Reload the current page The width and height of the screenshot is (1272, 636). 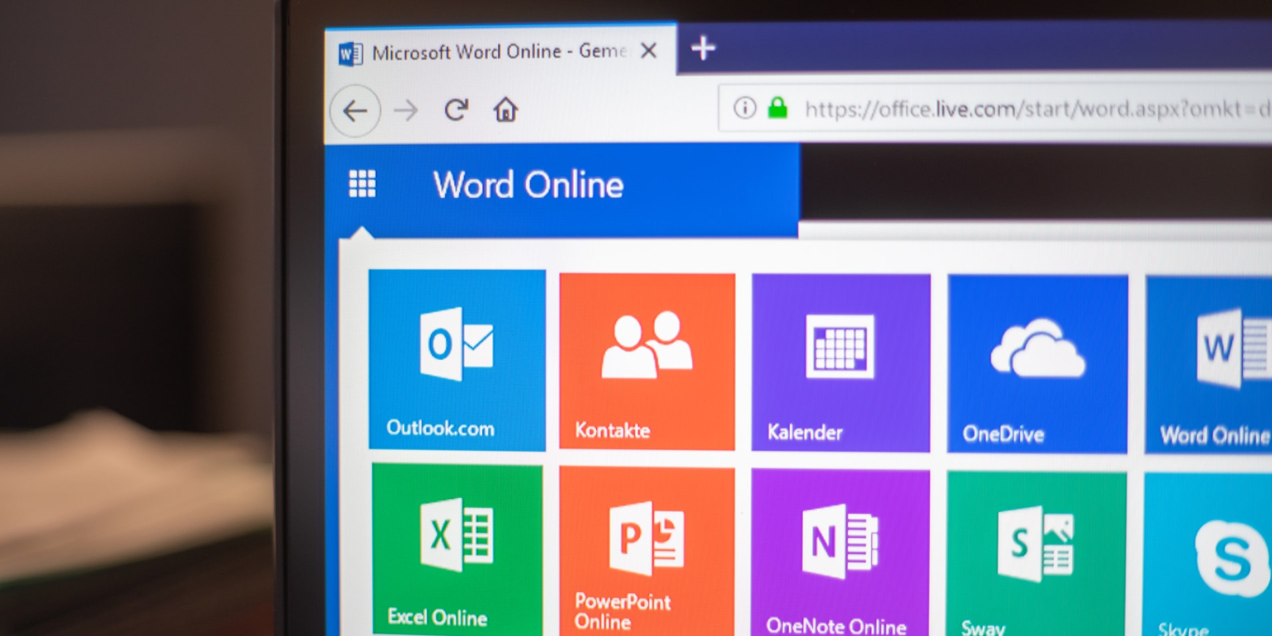click(x=456, y=109)
